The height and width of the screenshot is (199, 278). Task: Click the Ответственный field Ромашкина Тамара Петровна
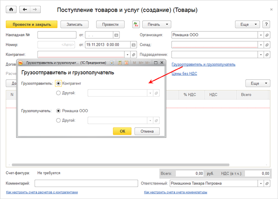pos(214,183)
